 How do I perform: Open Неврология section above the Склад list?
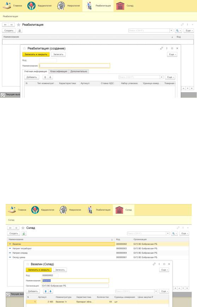pyautogui.click(x=70, y=210)
